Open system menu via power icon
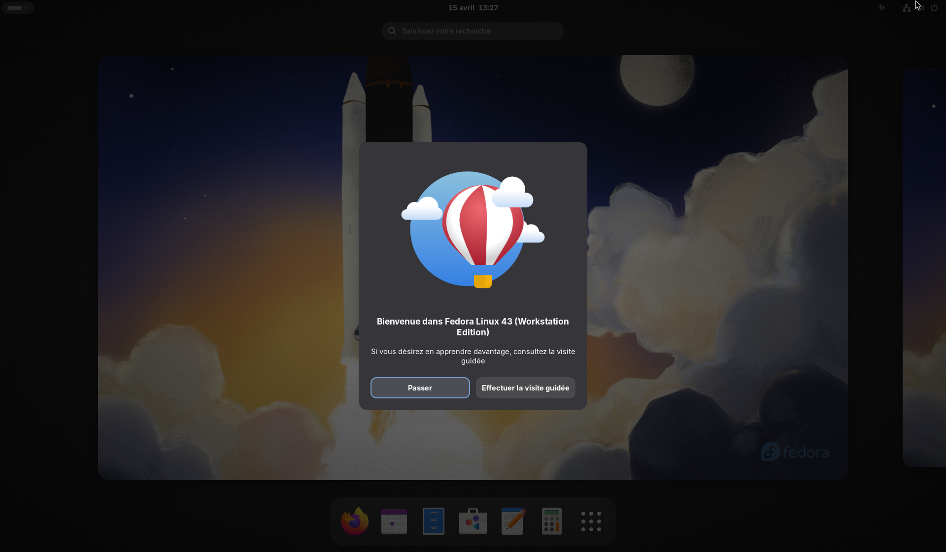 click(x=934, y=8)
